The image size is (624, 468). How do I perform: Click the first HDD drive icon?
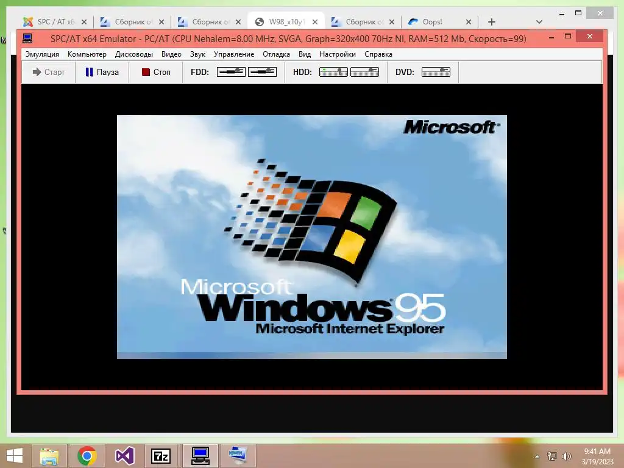coord(333,72)
